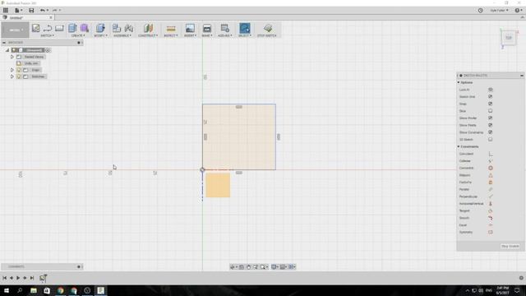
Task: Click the Fix/UnFix constraint icon
Action: pyautogui.click(x=490, y=183)
